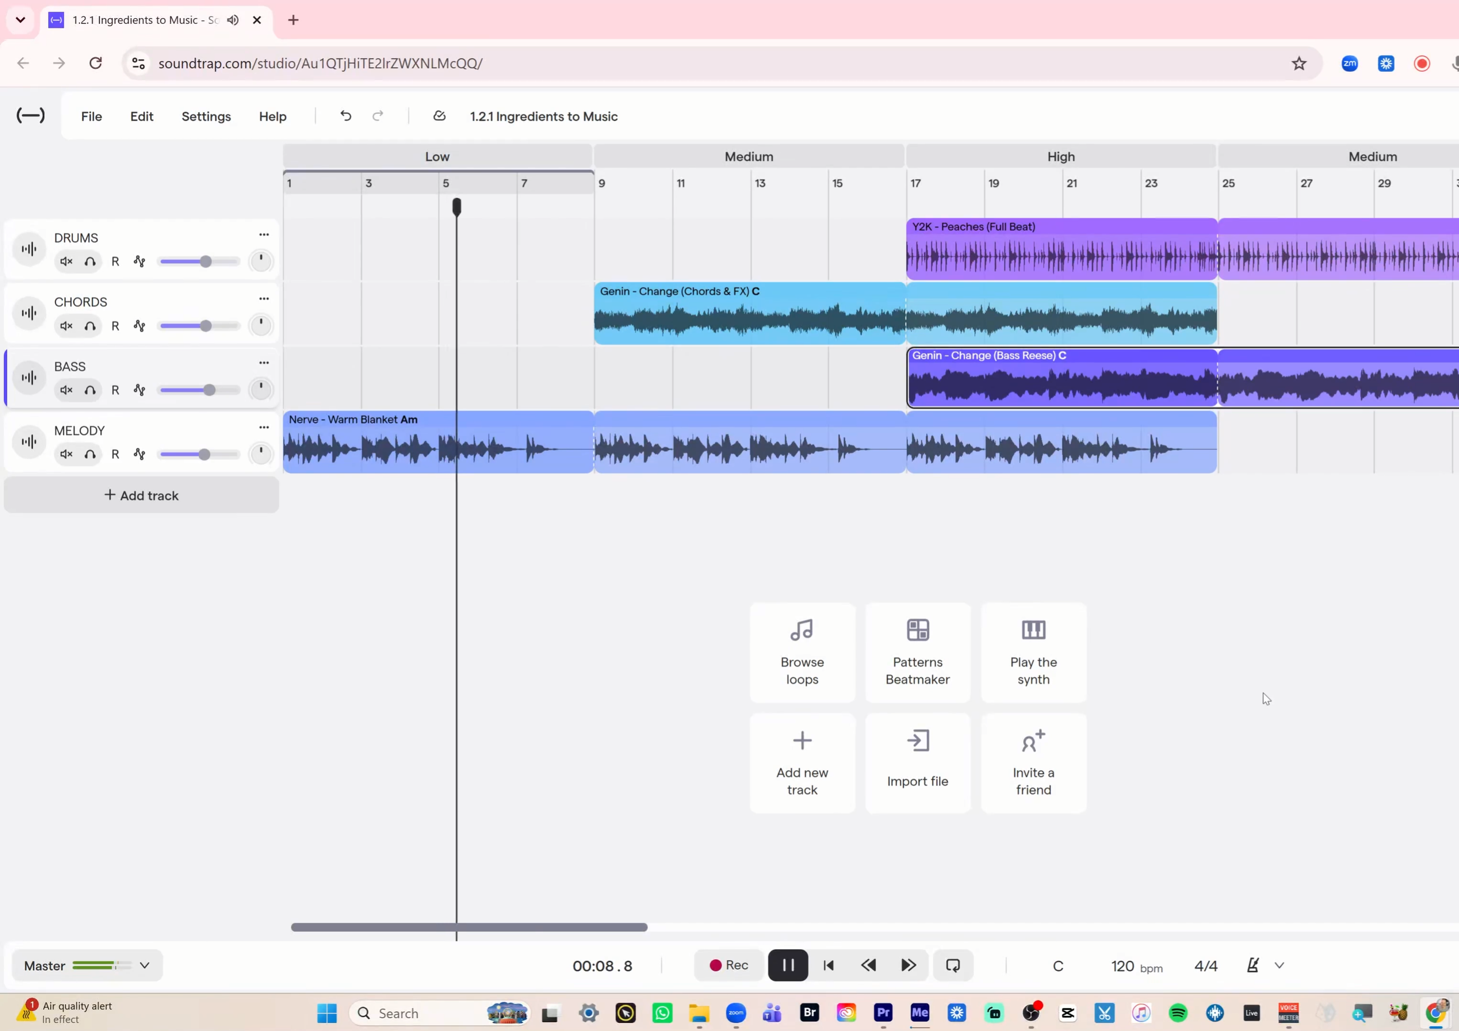Open automation for MELODY track

click(139, 454)
